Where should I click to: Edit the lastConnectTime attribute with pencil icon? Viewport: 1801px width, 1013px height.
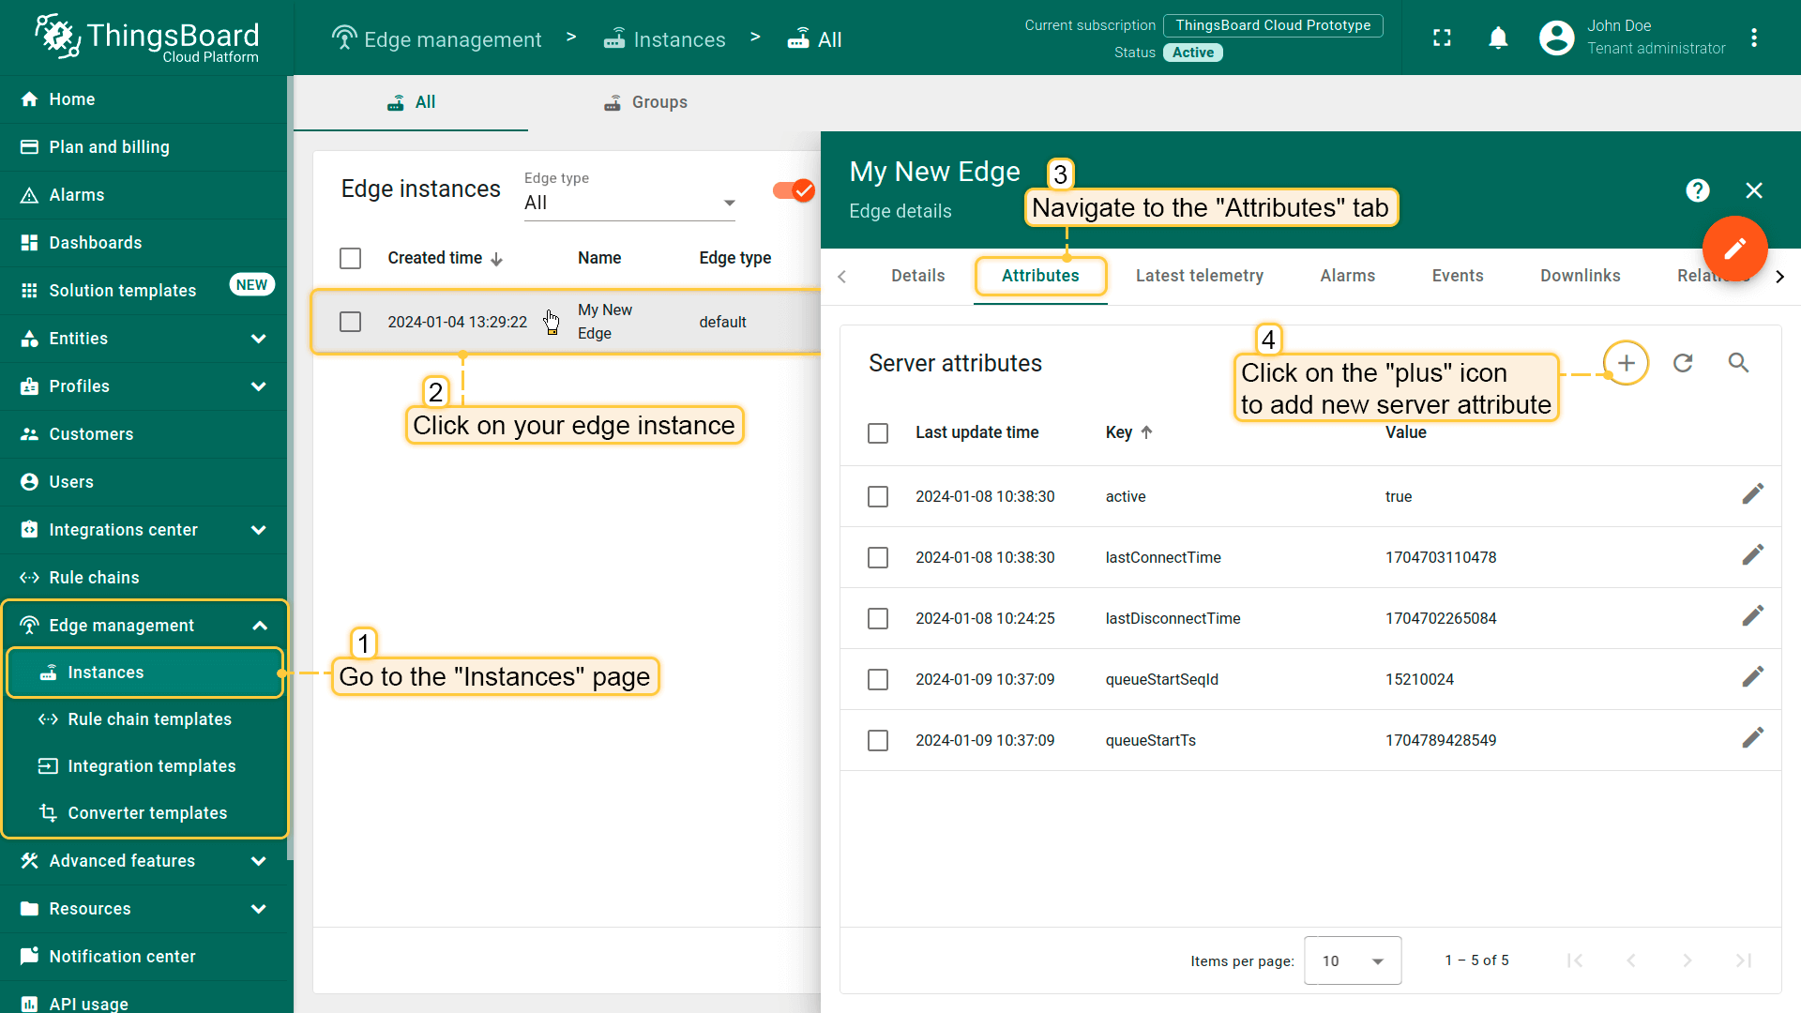point(1752,556)
